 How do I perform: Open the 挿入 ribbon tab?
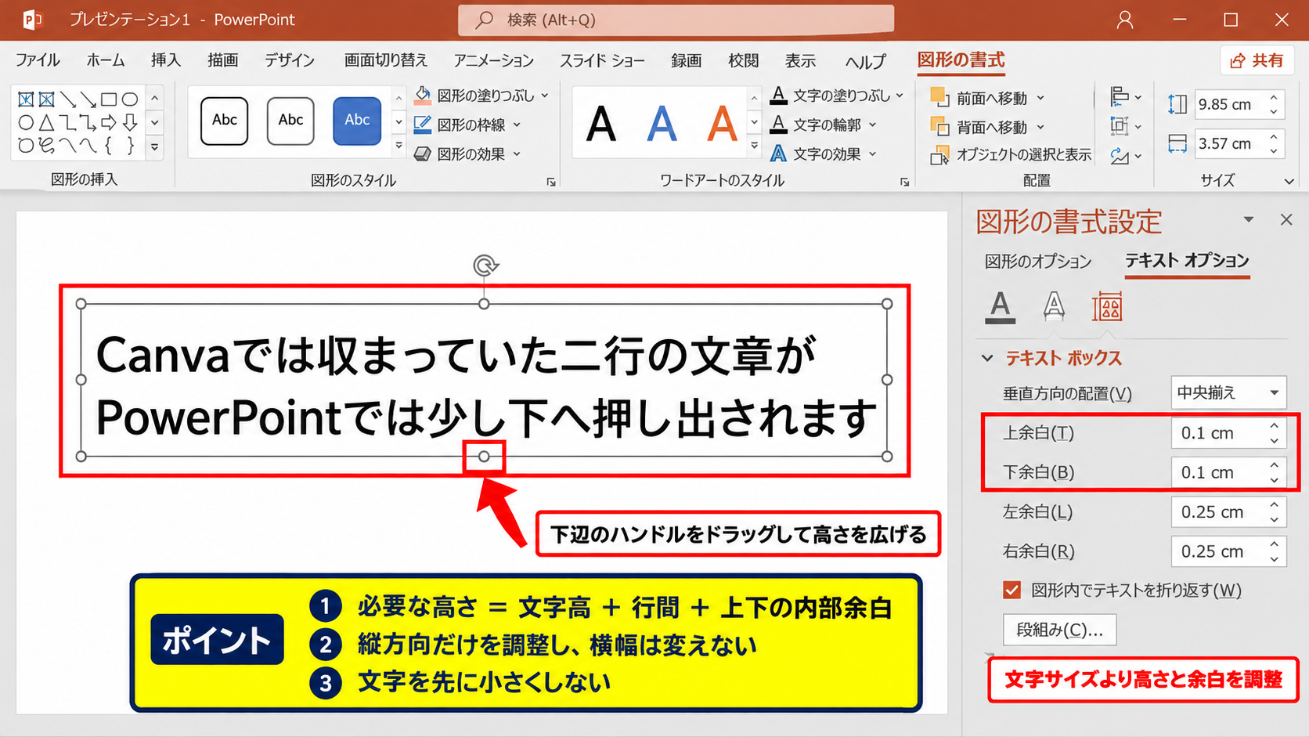pos(166,60)
